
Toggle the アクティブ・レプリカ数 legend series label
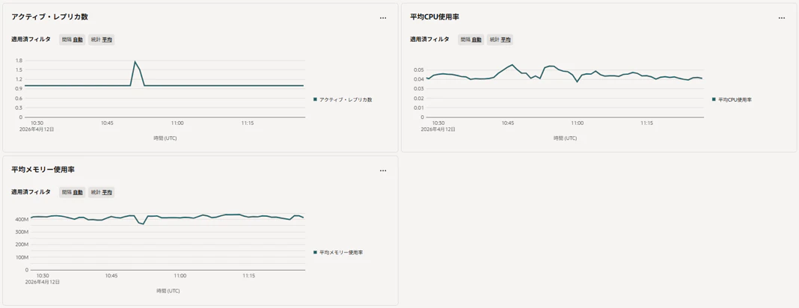(346, 99)
